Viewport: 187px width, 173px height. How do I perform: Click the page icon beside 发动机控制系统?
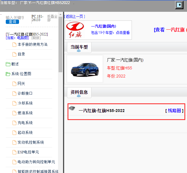(14, 142)
